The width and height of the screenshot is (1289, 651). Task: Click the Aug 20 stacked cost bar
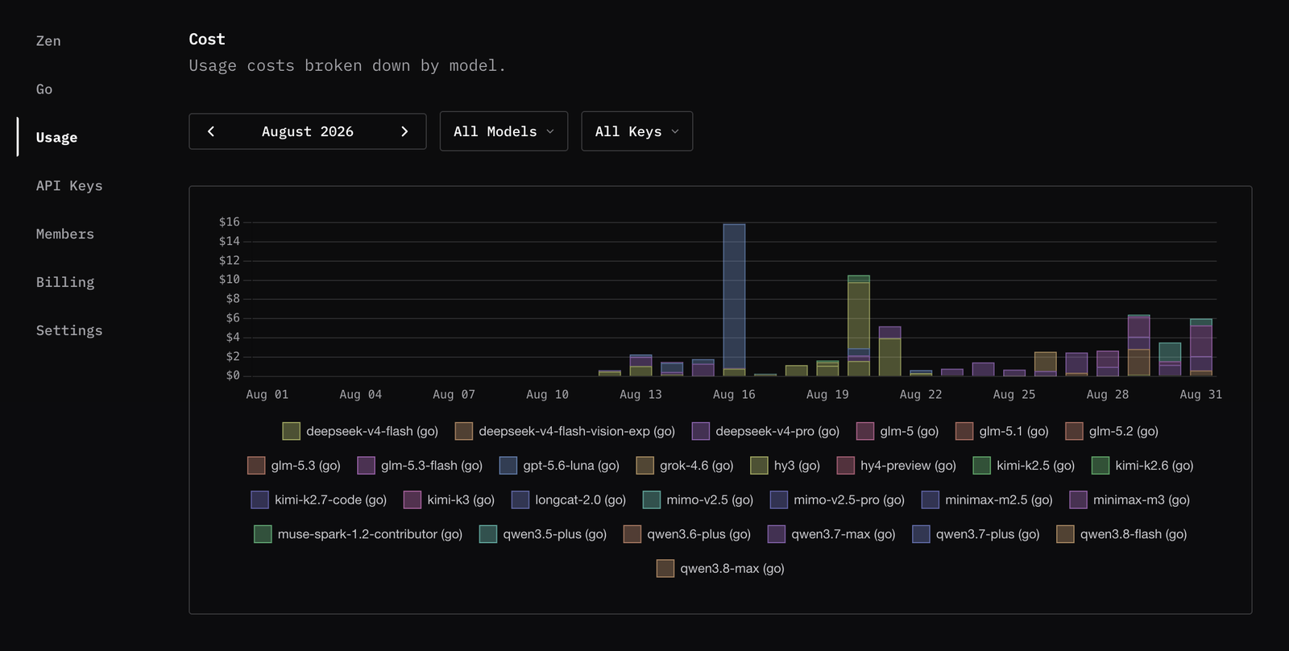(859, 326)
